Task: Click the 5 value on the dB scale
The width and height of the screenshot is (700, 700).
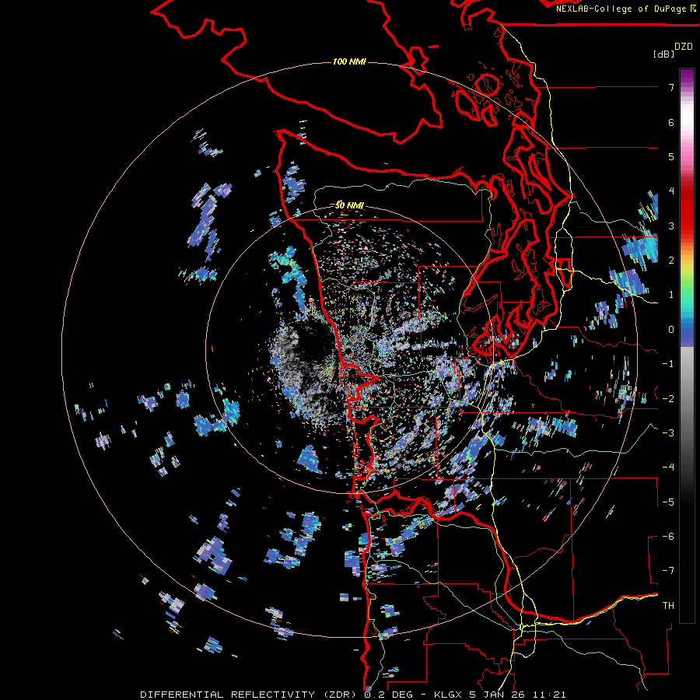Action: (671, 156)
